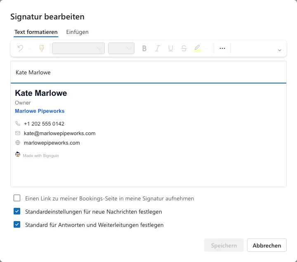Click the bold Kate Marlowe heading
Screen dimensions: 297x262
tap(41, 93)
